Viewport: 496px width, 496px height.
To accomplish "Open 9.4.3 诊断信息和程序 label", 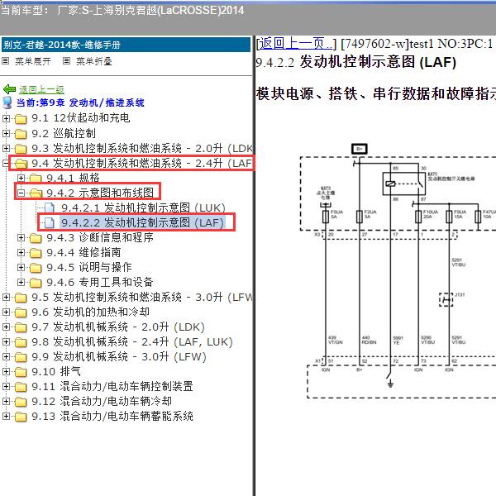I will 100,237.
